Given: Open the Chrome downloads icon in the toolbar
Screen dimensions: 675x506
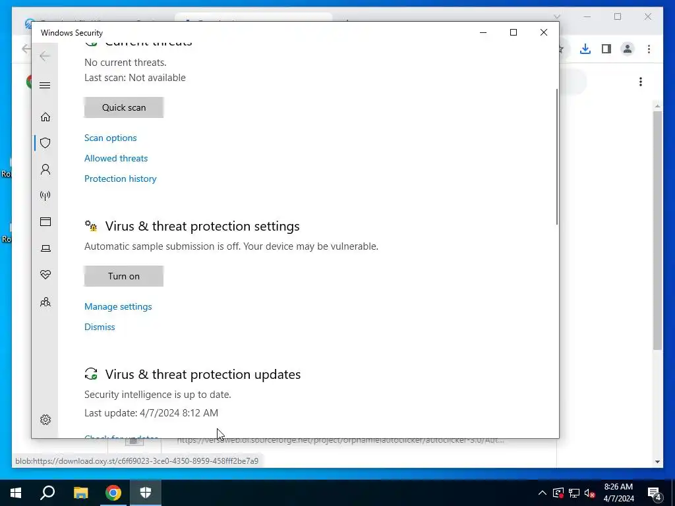Looking at the screenshot, I should (x=585, y=49).
